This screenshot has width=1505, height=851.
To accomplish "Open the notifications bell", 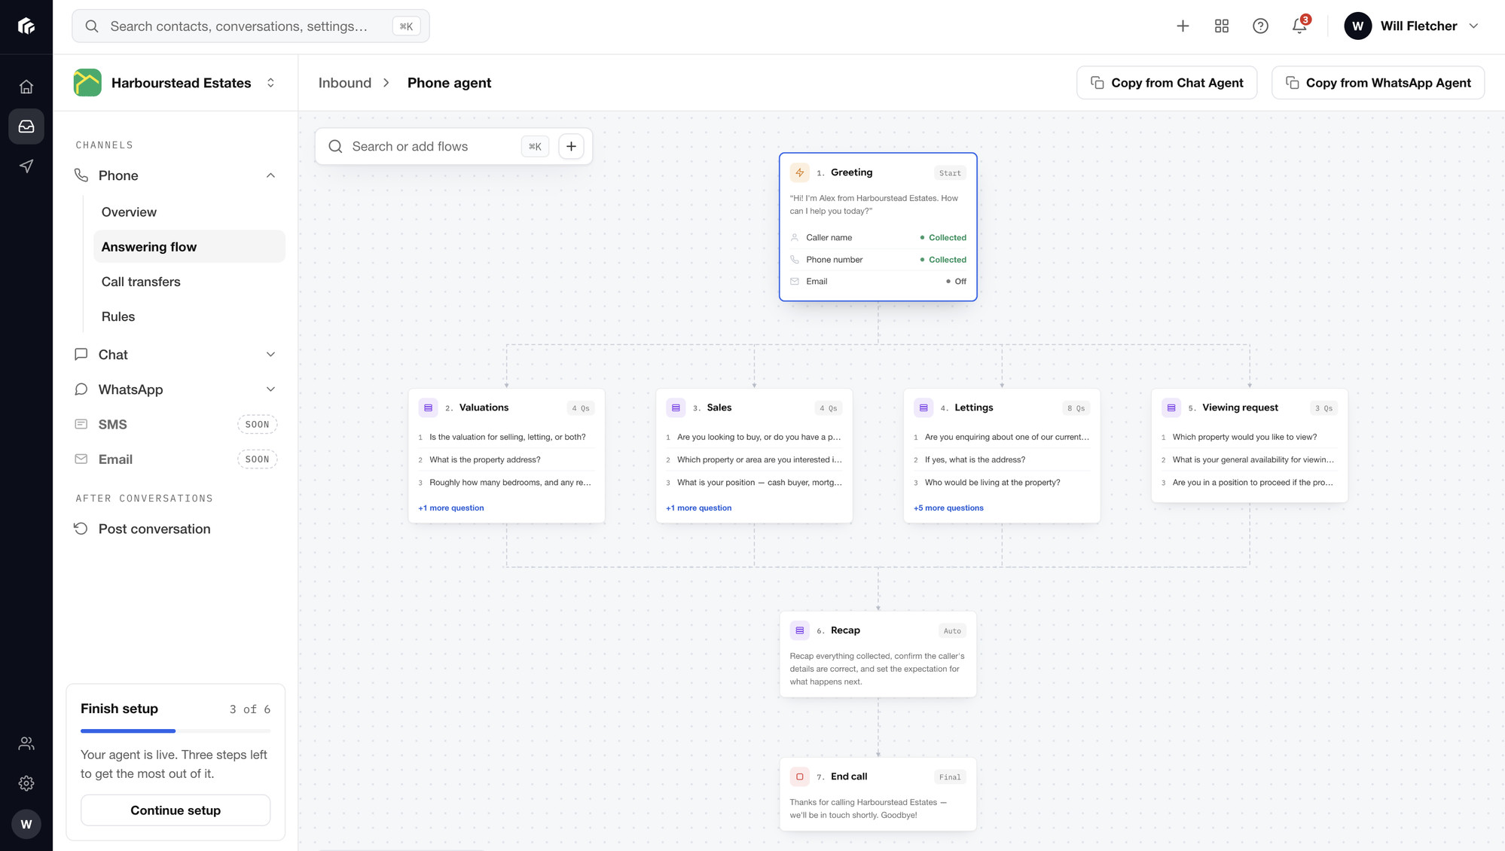I will tap(1299, 26).
